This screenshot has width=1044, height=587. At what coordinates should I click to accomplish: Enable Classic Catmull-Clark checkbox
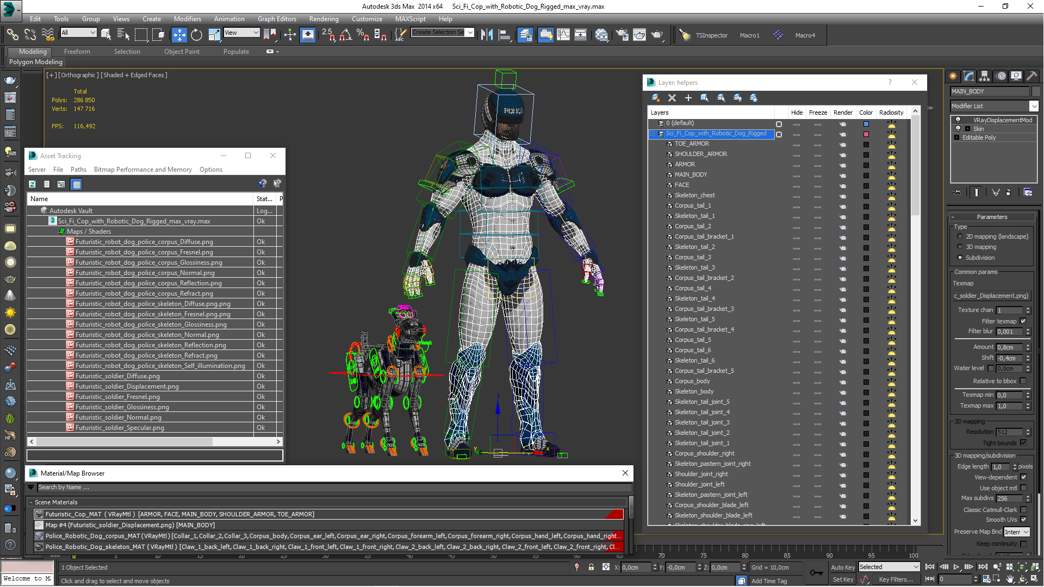(x=1023, y=510)
